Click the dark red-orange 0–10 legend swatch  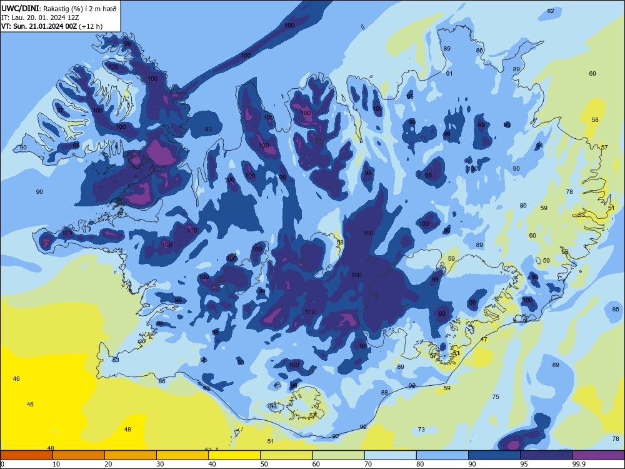tap(26, 455)
